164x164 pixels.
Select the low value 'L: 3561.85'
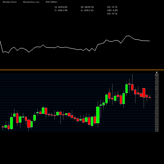[87, 10]
